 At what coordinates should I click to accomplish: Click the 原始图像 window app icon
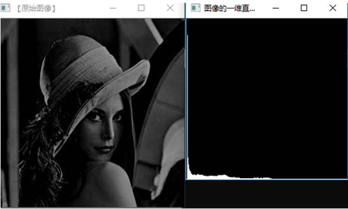pyautogui.click(x=5, y=8)
